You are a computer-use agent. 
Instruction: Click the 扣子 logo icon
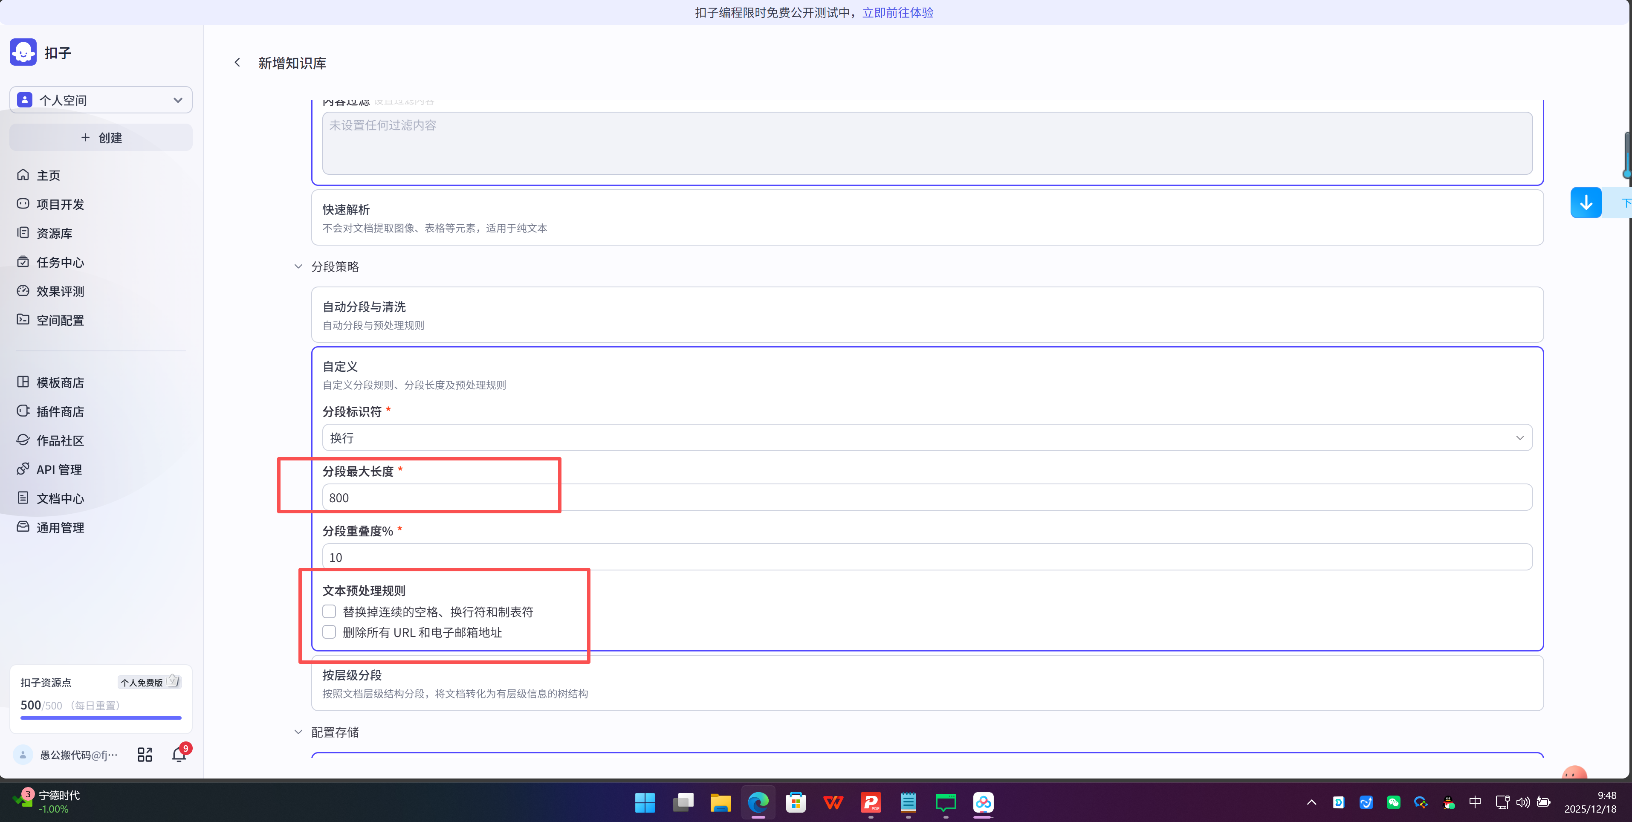point(23,52)
